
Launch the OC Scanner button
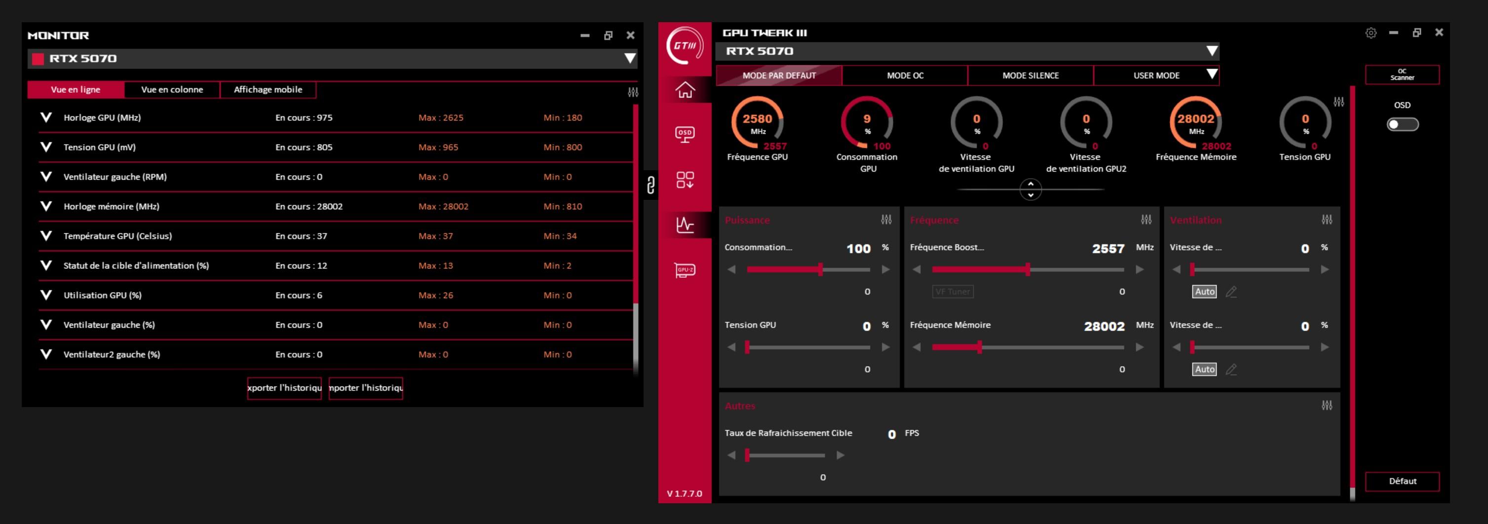[1402, 75]
